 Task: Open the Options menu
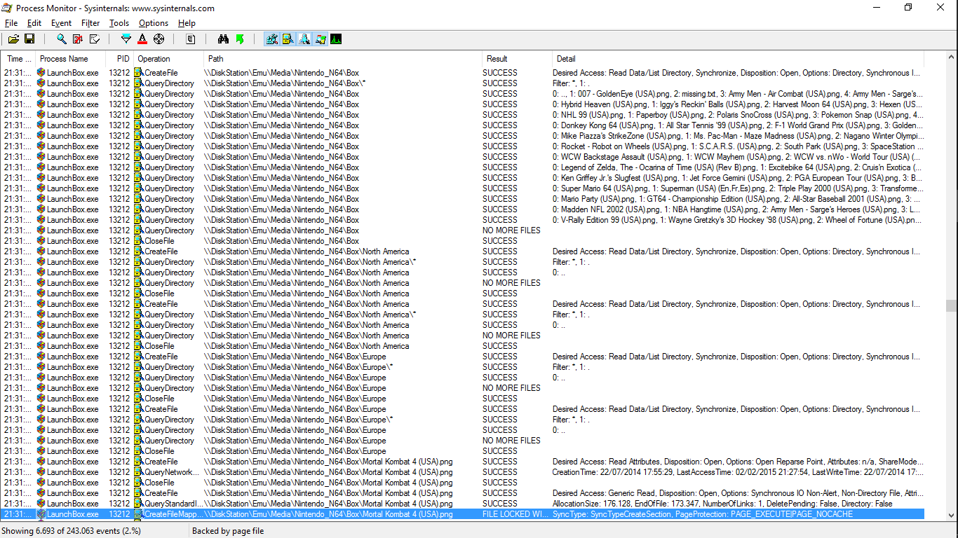pos(154,23)
